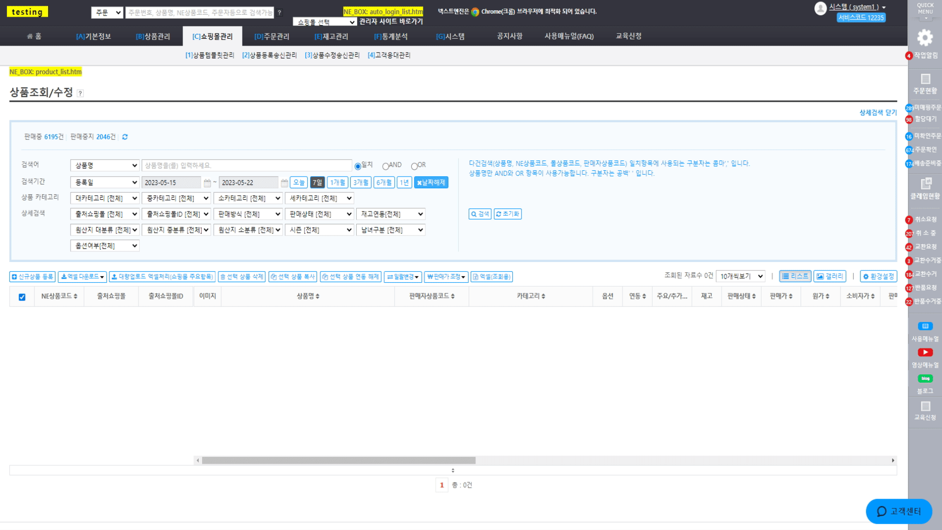Open the 판매상태 dropdown
The image size is (942, 530).
(x=319, y=214)
